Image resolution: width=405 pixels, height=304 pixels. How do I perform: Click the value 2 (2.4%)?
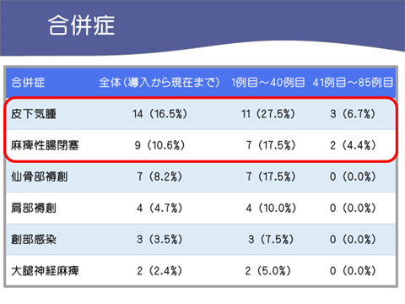(x=159, y=271)
